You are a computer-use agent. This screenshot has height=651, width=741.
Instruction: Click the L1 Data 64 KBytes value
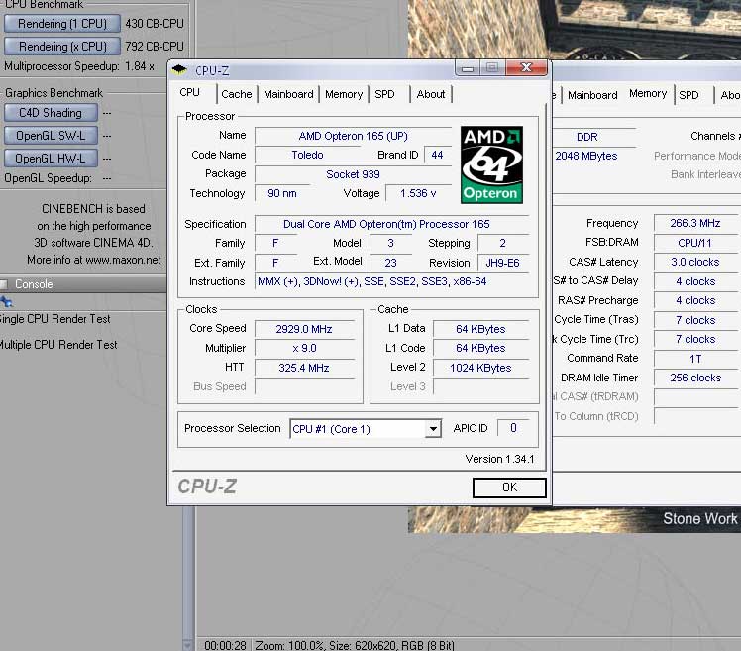click(480, 329)
